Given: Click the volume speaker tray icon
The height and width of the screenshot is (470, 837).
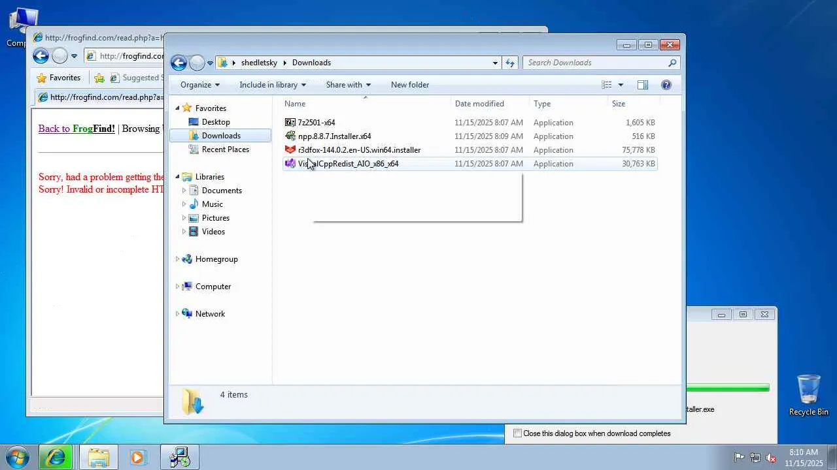Looking at the screenshot, I should coord(771,458).
